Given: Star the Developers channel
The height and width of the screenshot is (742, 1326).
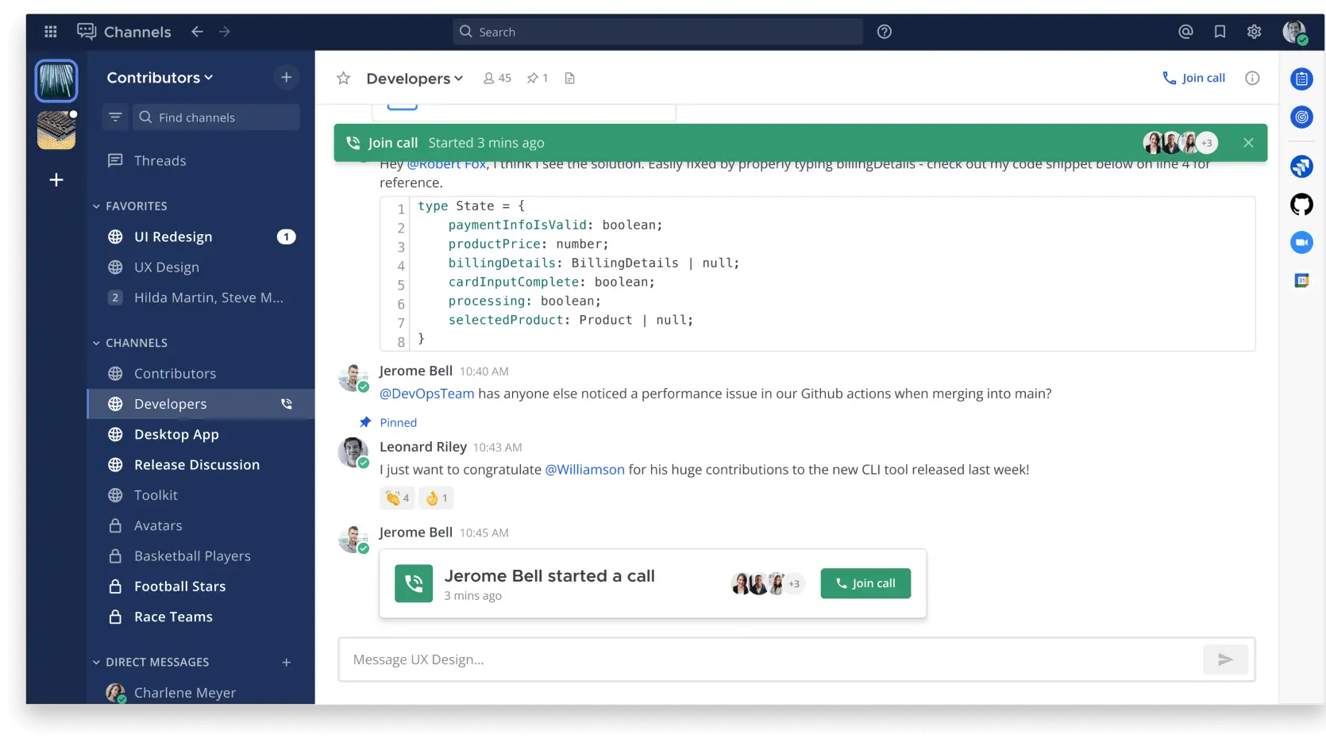Looking at the screenshot, I should [344, 78].
